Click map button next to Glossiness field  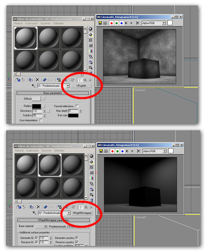[x=48, y=111]
